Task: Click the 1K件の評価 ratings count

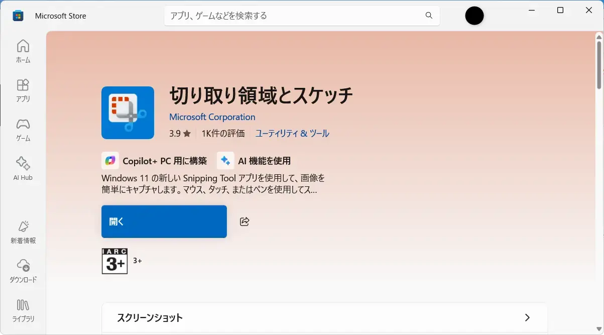Action: pos(223,134)
